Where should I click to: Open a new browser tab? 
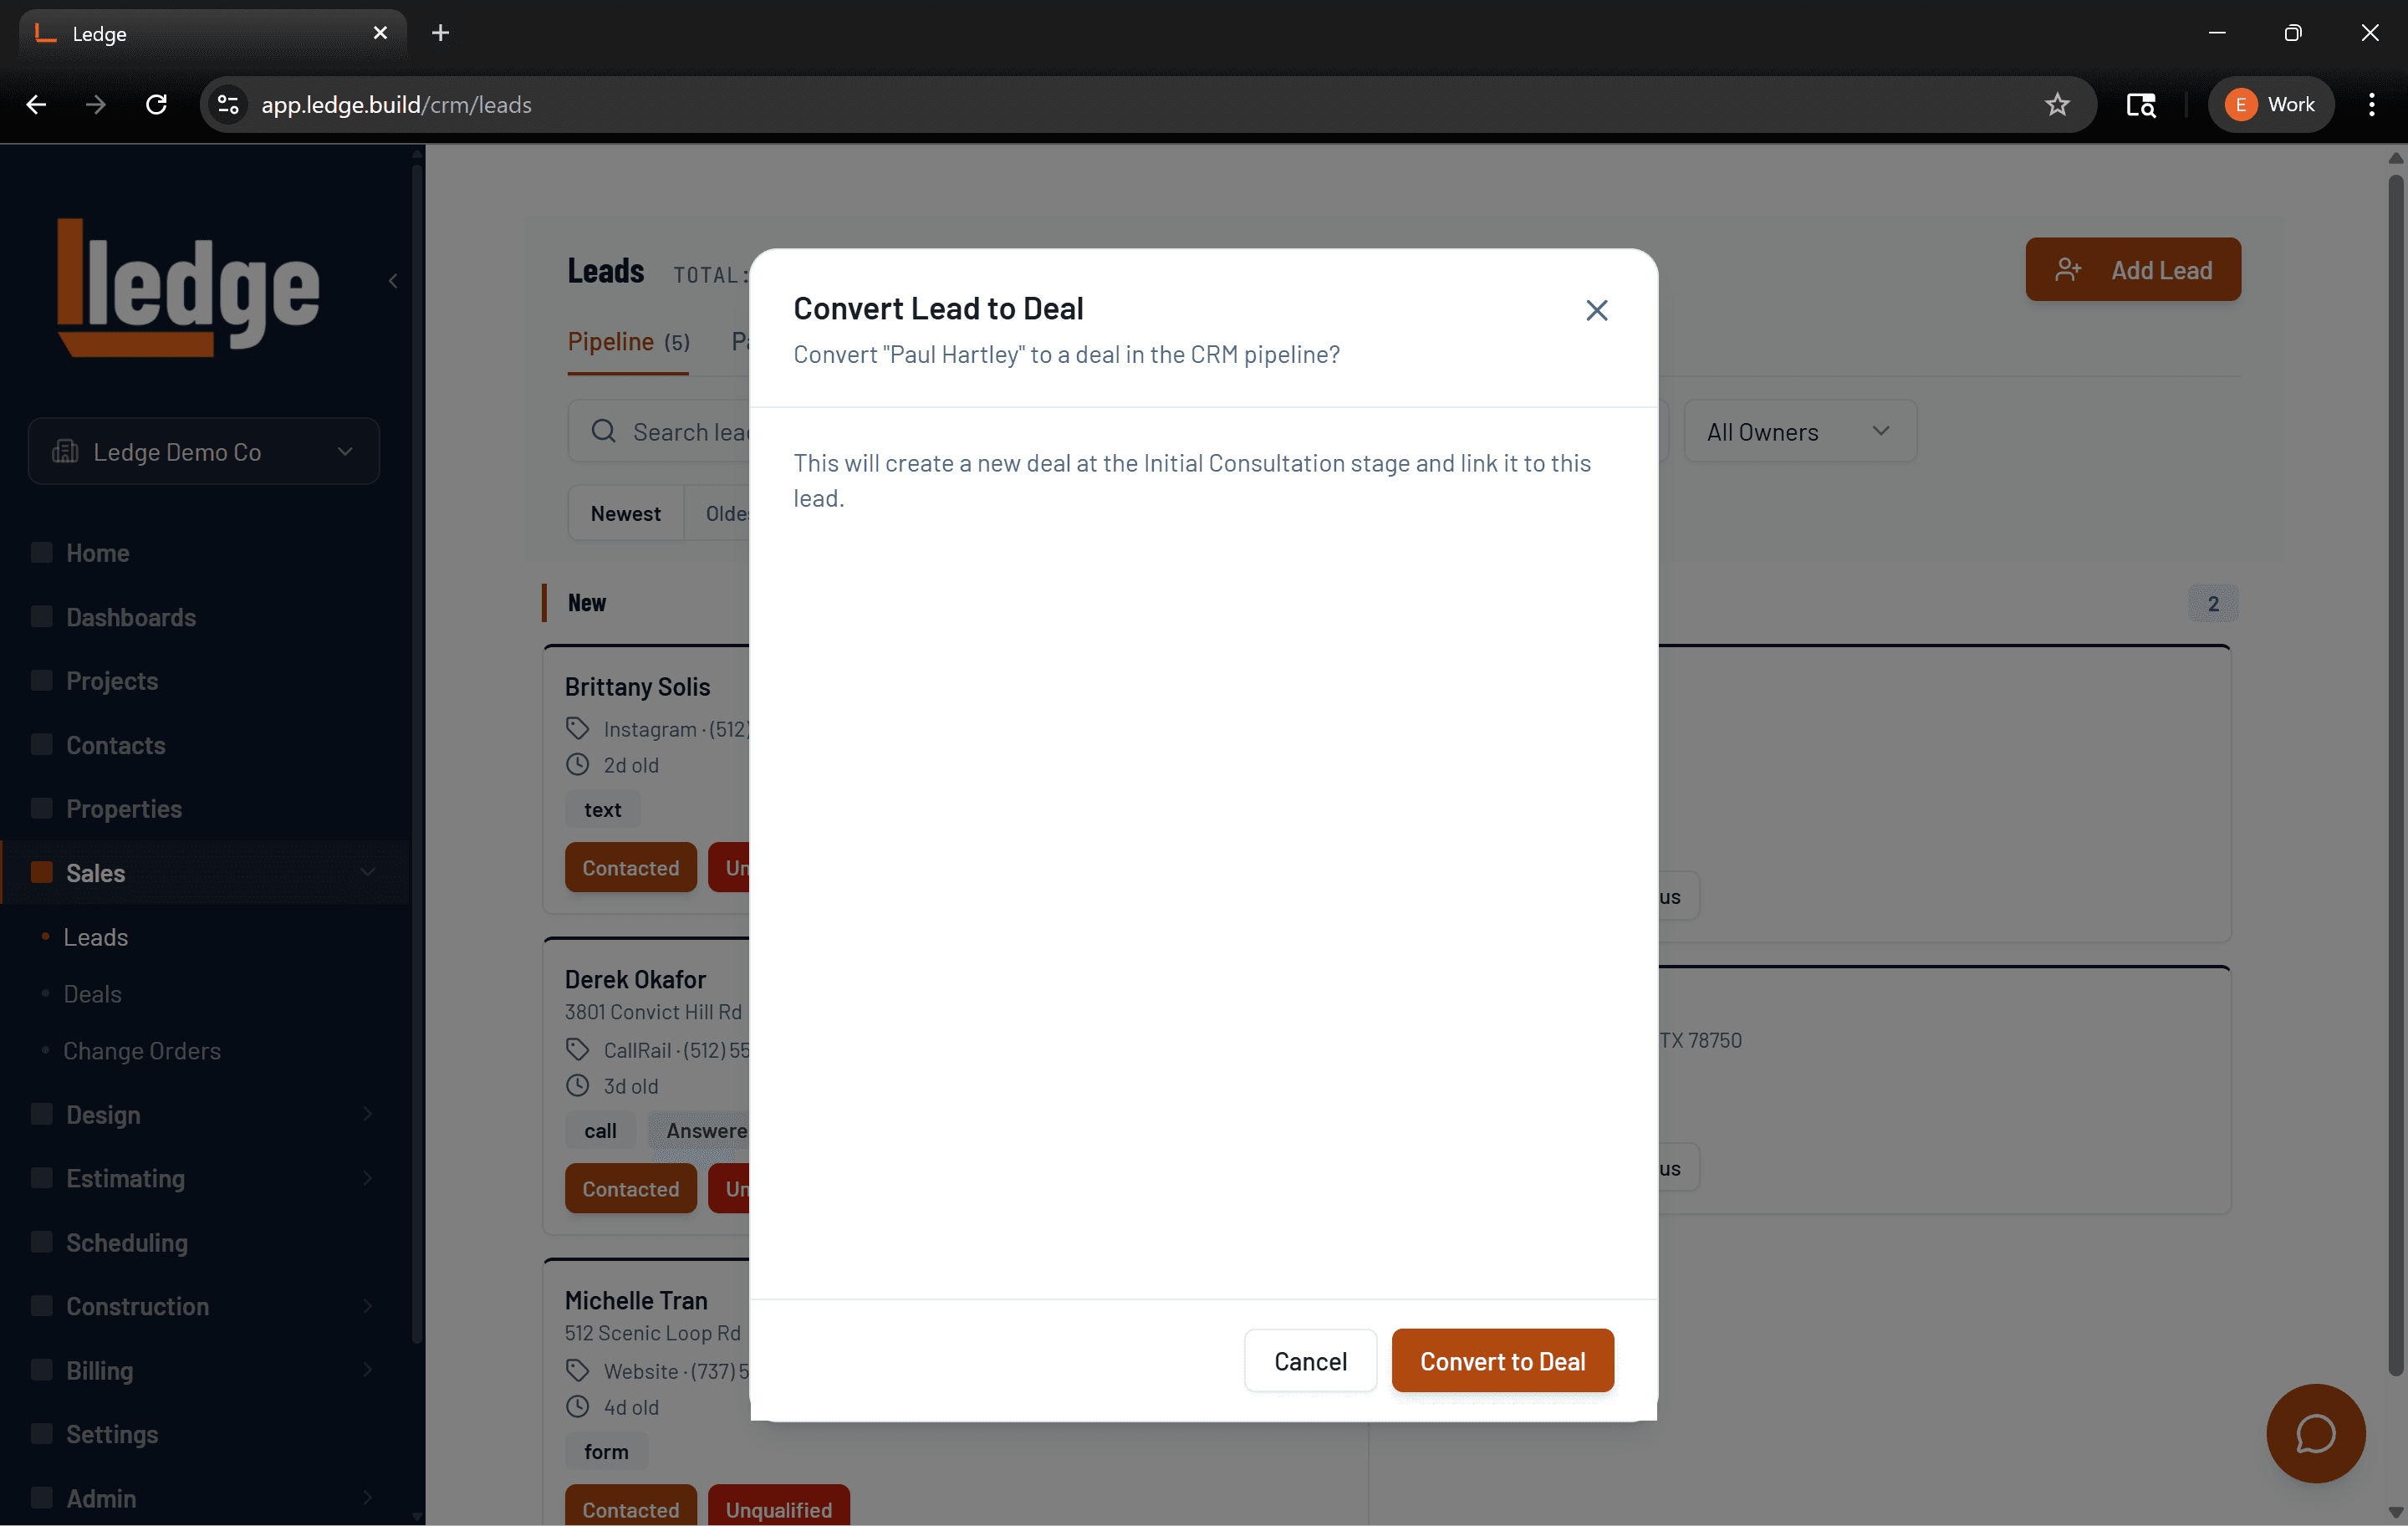tap(440, 33)
